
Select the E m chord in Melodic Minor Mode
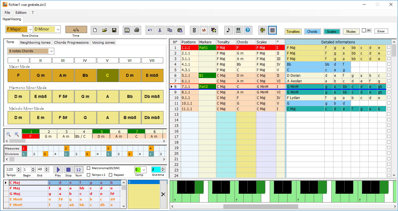(x=41, y=118)
